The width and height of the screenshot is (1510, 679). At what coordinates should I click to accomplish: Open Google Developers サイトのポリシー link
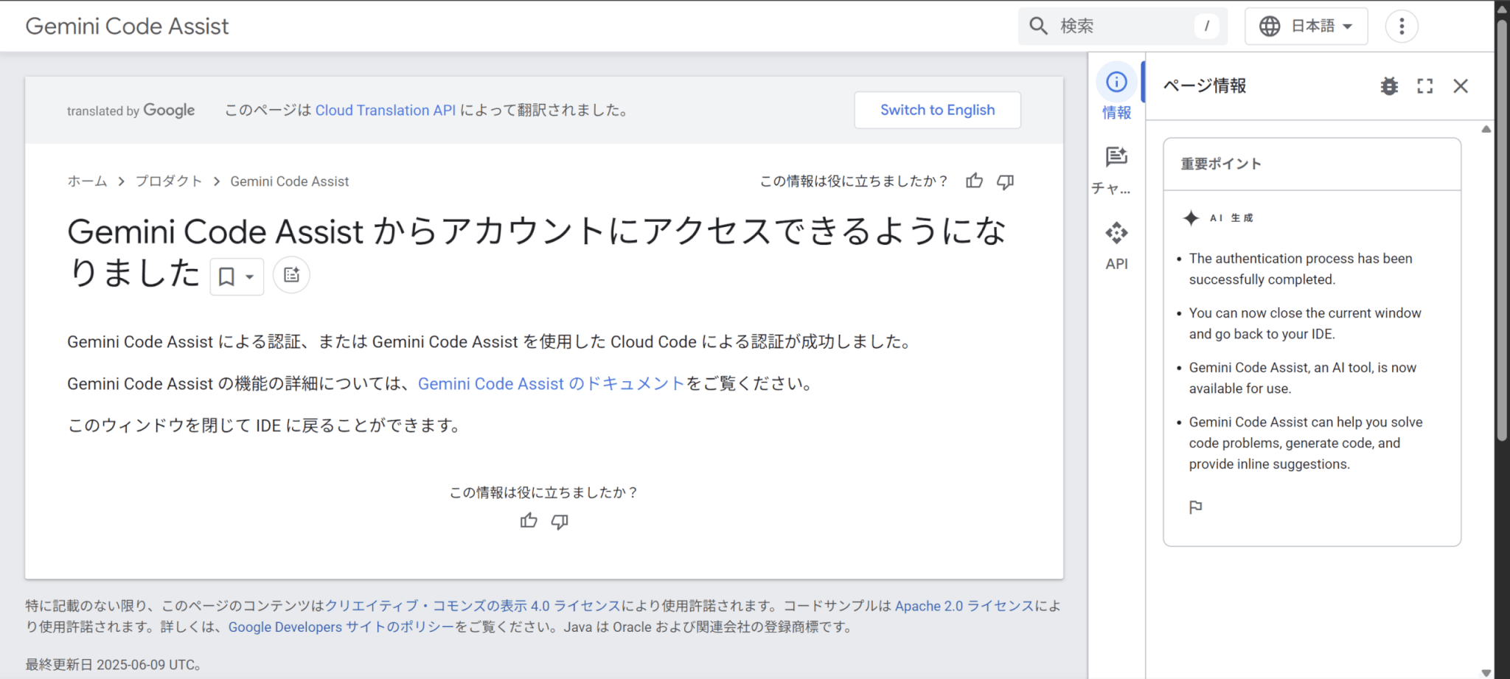[341, 627]
